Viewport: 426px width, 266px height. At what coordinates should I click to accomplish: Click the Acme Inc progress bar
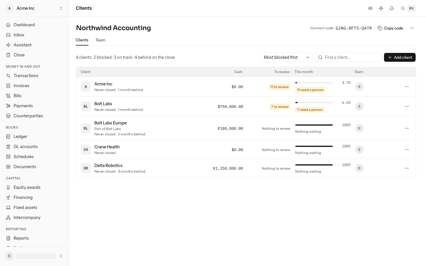314,83
